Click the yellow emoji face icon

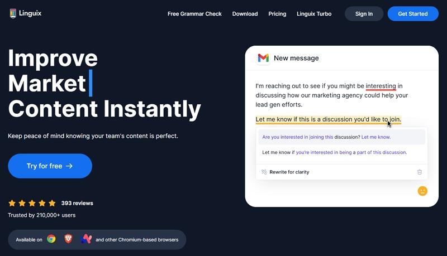422,191
